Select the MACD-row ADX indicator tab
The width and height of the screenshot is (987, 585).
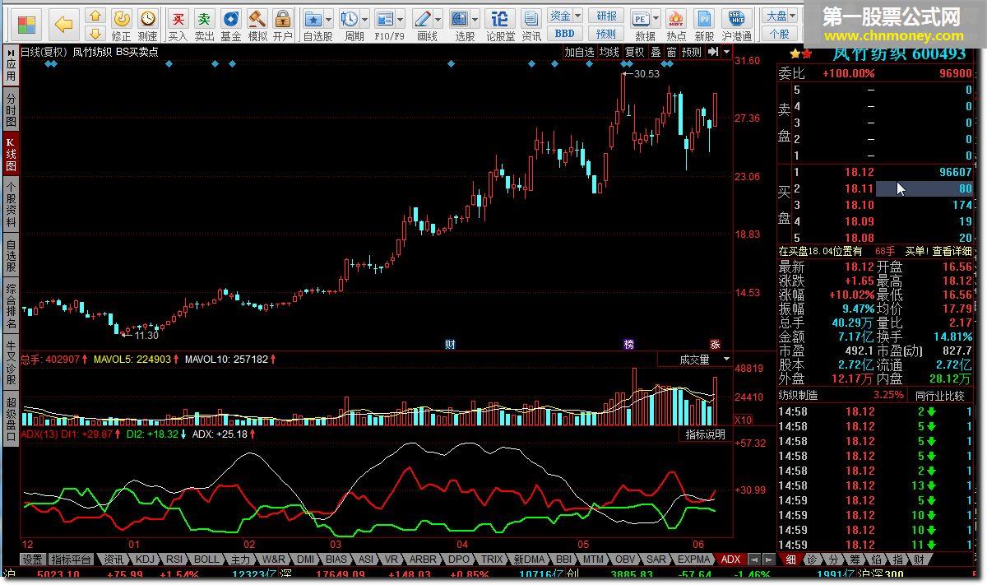730,559
